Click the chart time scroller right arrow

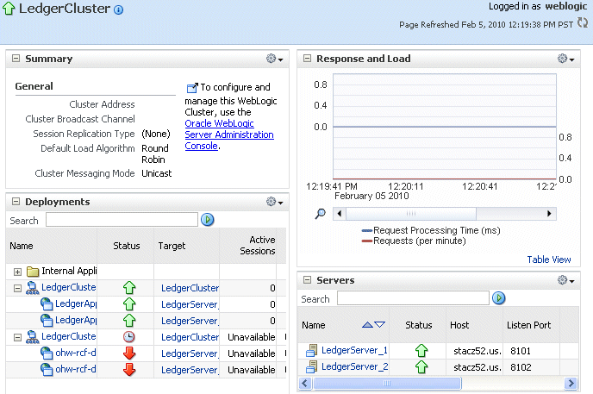click(x=549, y=214)
